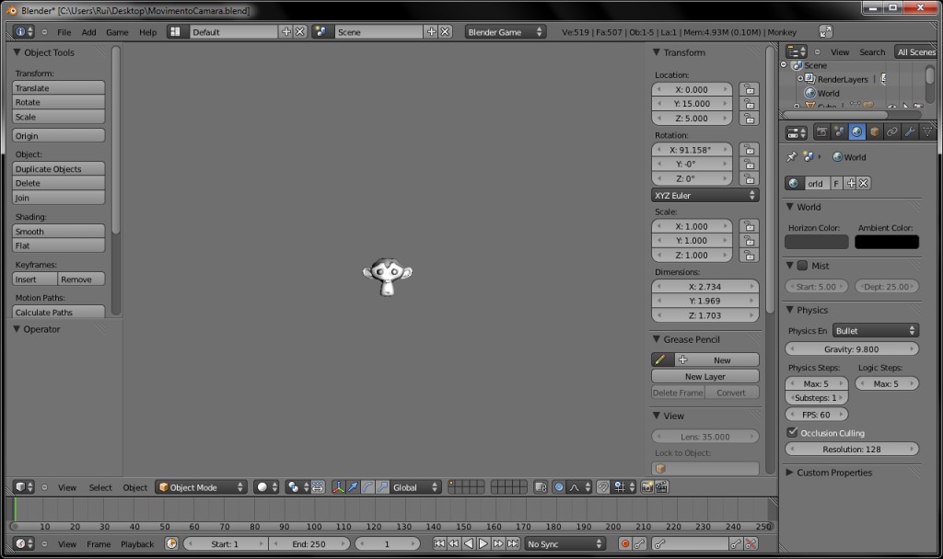Open the Game menu
The image size is (943, 559).
(x=116, y=31)
